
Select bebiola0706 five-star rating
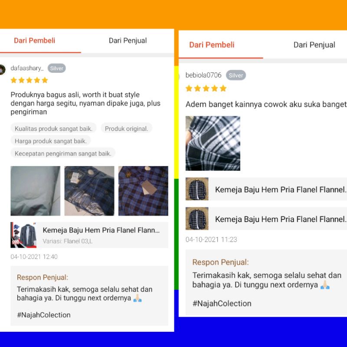[x=206, y=88]
